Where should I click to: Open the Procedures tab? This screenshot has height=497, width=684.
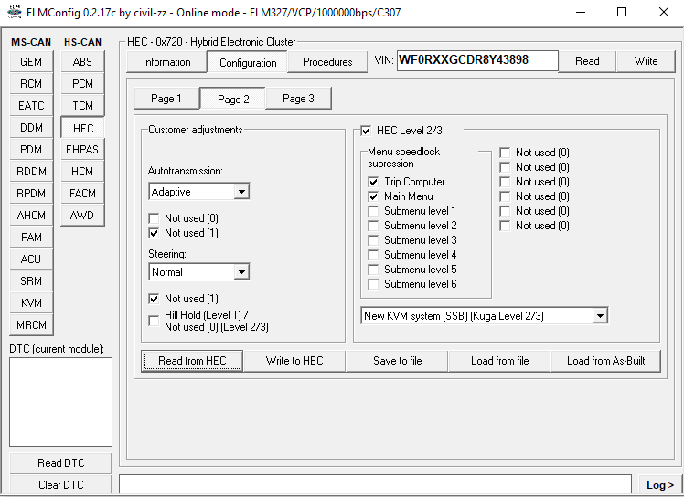coord(327,62)
